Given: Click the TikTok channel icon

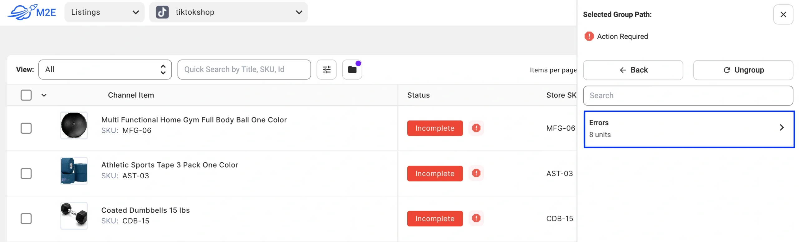Looking at the screenshot, I should point(162,12).
